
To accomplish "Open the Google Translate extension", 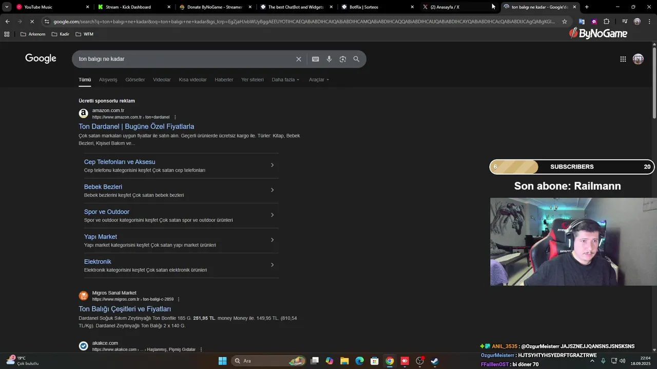I will tap(582, 22).
